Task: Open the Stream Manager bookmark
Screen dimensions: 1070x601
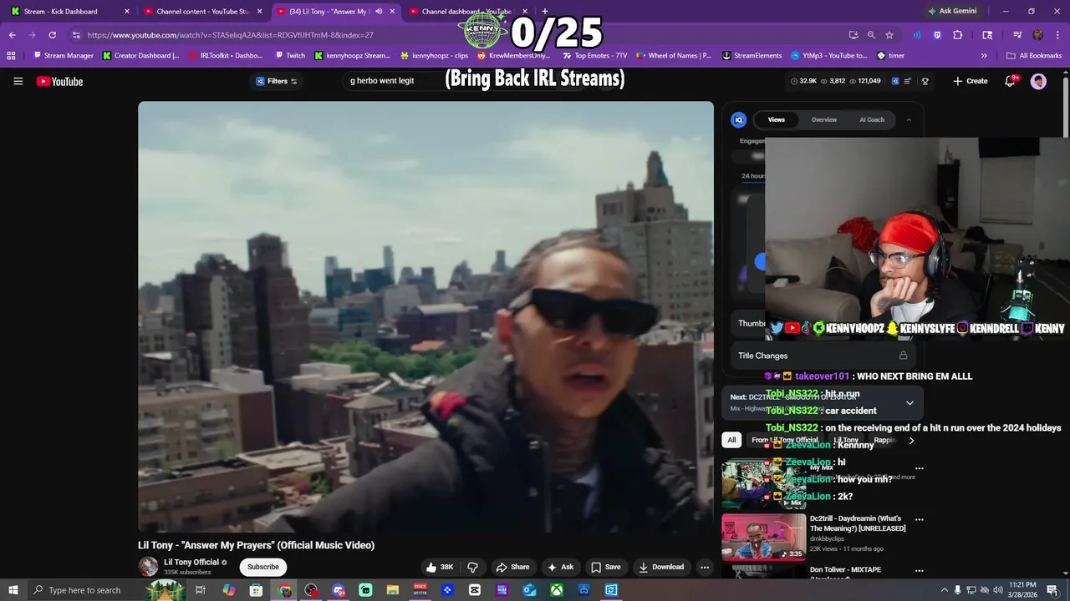Action: pyautogui.click(x=64, y=56)
